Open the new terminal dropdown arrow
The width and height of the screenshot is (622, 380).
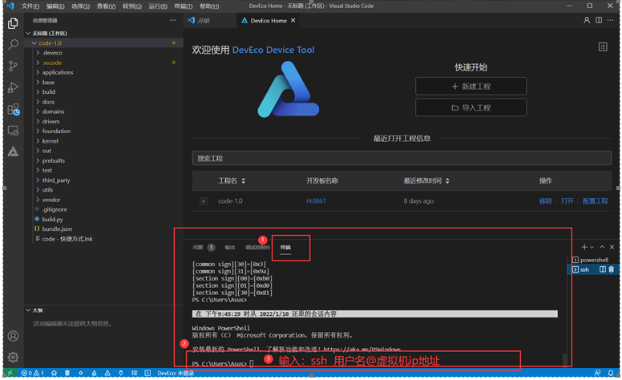pos(592,247)
